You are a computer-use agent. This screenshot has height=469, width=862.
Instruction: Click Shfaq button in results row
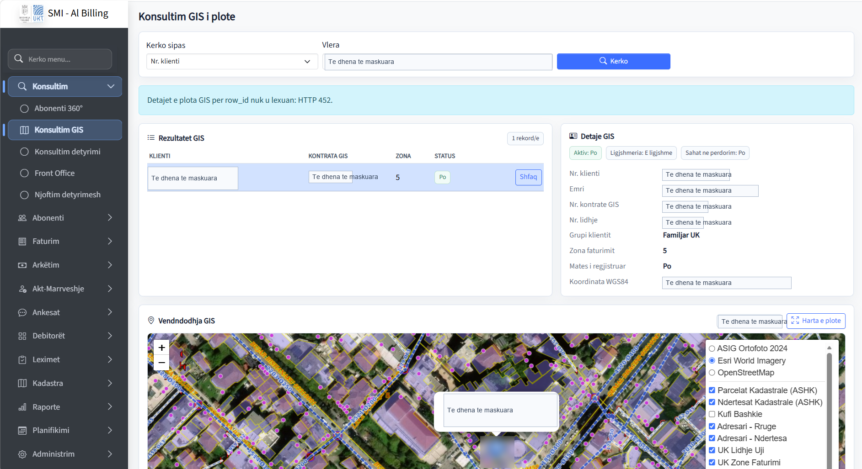[528, 177]
